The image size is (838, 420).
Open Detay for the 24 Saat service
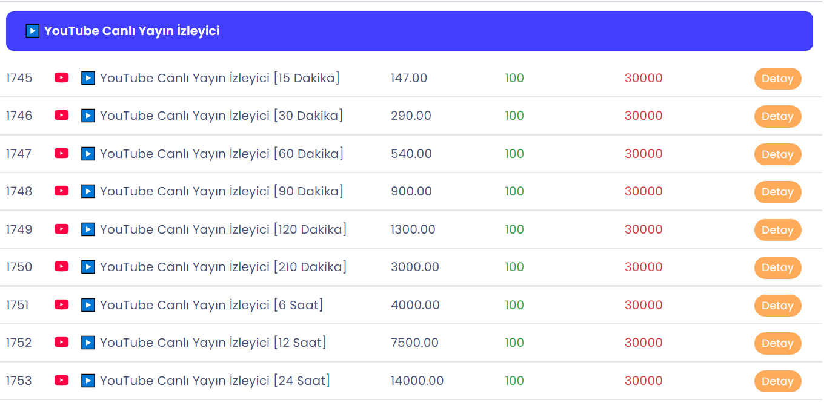[777, 381]
